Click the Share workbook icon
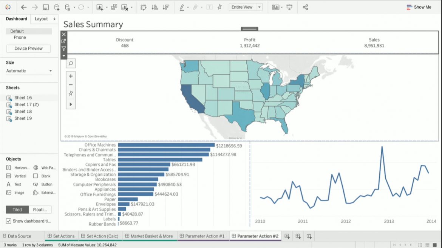Image resolution: width=442 pixels, height=248 pixels. 306,7
